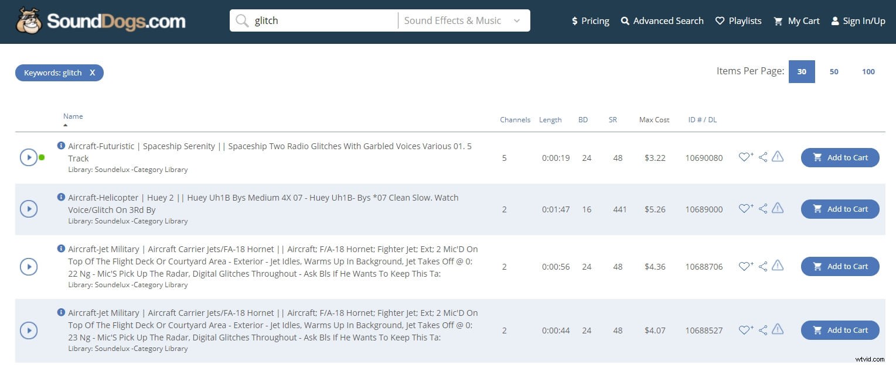896x365 pixels.
Task: Click Sign In/Up
Action: click(x=858, y=20)
